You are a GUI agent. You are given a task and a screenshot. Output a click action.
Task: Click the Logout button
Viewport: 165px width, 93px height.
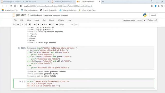tap(153, 15)
